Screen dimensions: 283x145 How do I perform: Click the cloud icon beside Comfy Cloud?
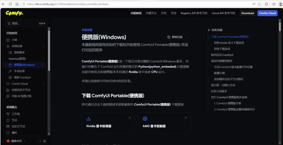(8, 83)
